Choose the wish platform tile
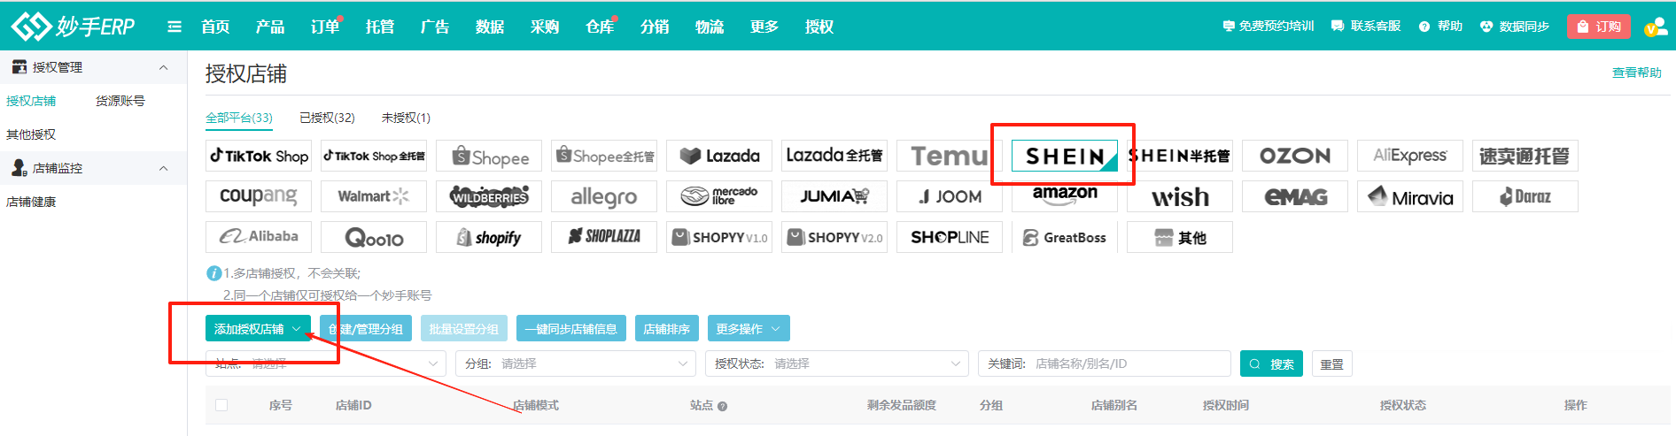Image resolution: width=1676 pixels, height=436 pixels. tap(1180, 196)
